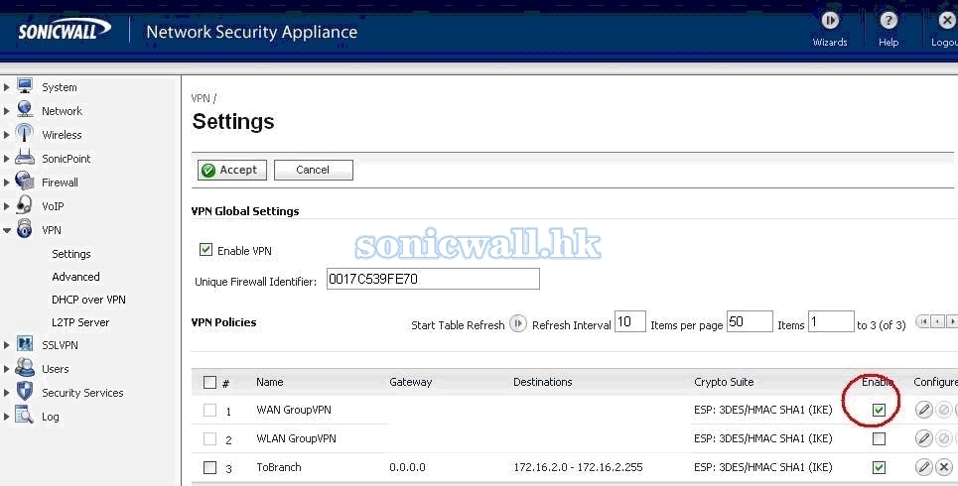Select row checkbox for ToBranch
958x486 pixels.
[x=209, y=468]
